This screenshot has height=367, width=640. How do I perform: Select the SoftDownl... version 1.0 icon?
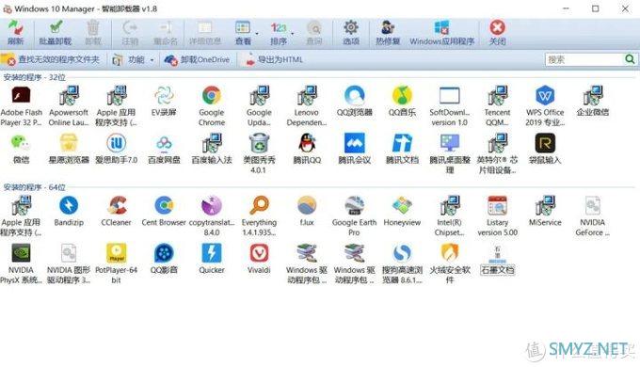tap(450, 96)
